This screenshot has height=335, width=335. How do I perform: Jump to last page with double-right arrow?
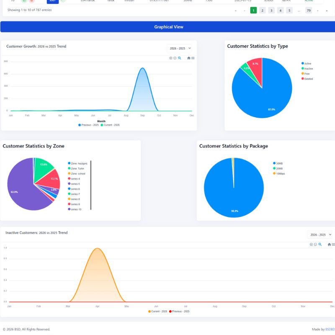tap(327, 10)
